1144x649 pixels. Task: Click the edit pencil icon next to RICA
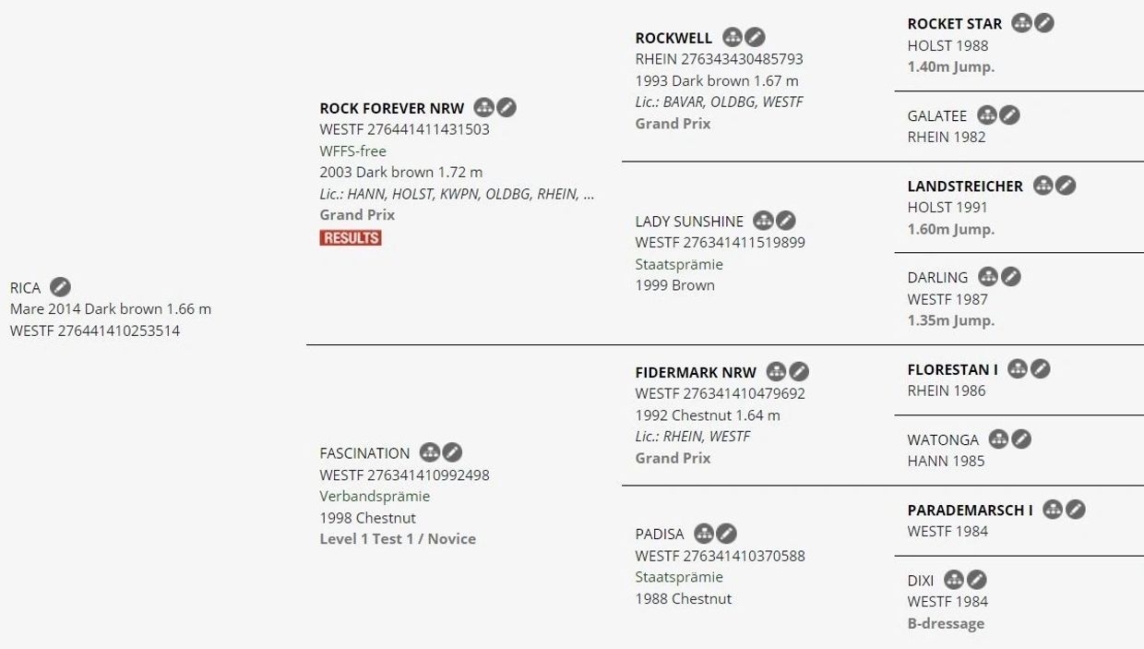coord(60,287)
